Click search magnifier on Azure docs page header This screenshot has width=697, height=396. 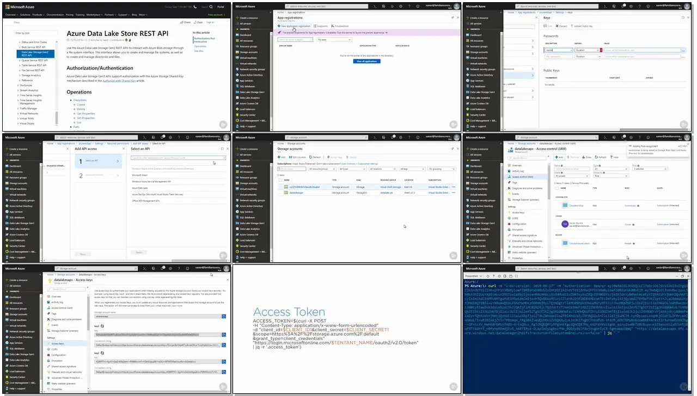click(211, 7)
